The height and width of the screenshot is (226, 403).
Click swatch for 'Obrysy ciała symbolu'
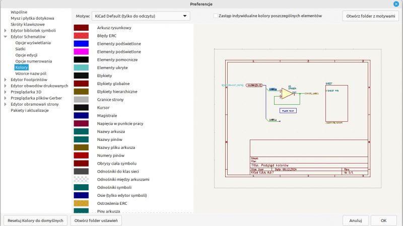coord(81,164)
